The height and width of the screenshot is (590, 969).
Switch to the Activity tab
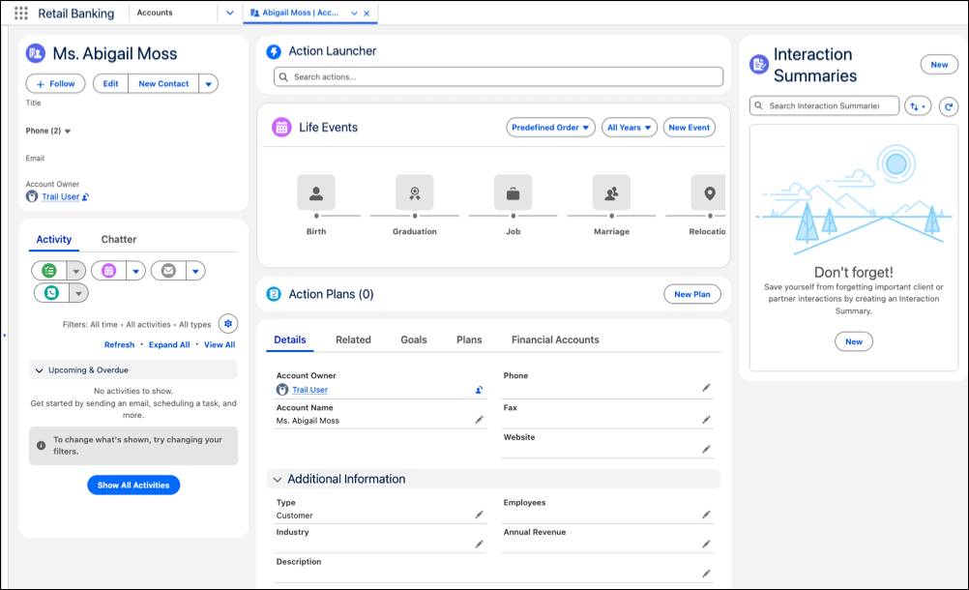point(54,240)
